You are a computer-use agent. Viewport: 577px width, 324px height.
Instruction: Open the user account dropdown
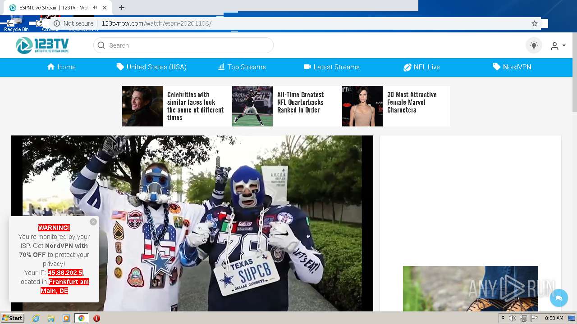[558, 46]
